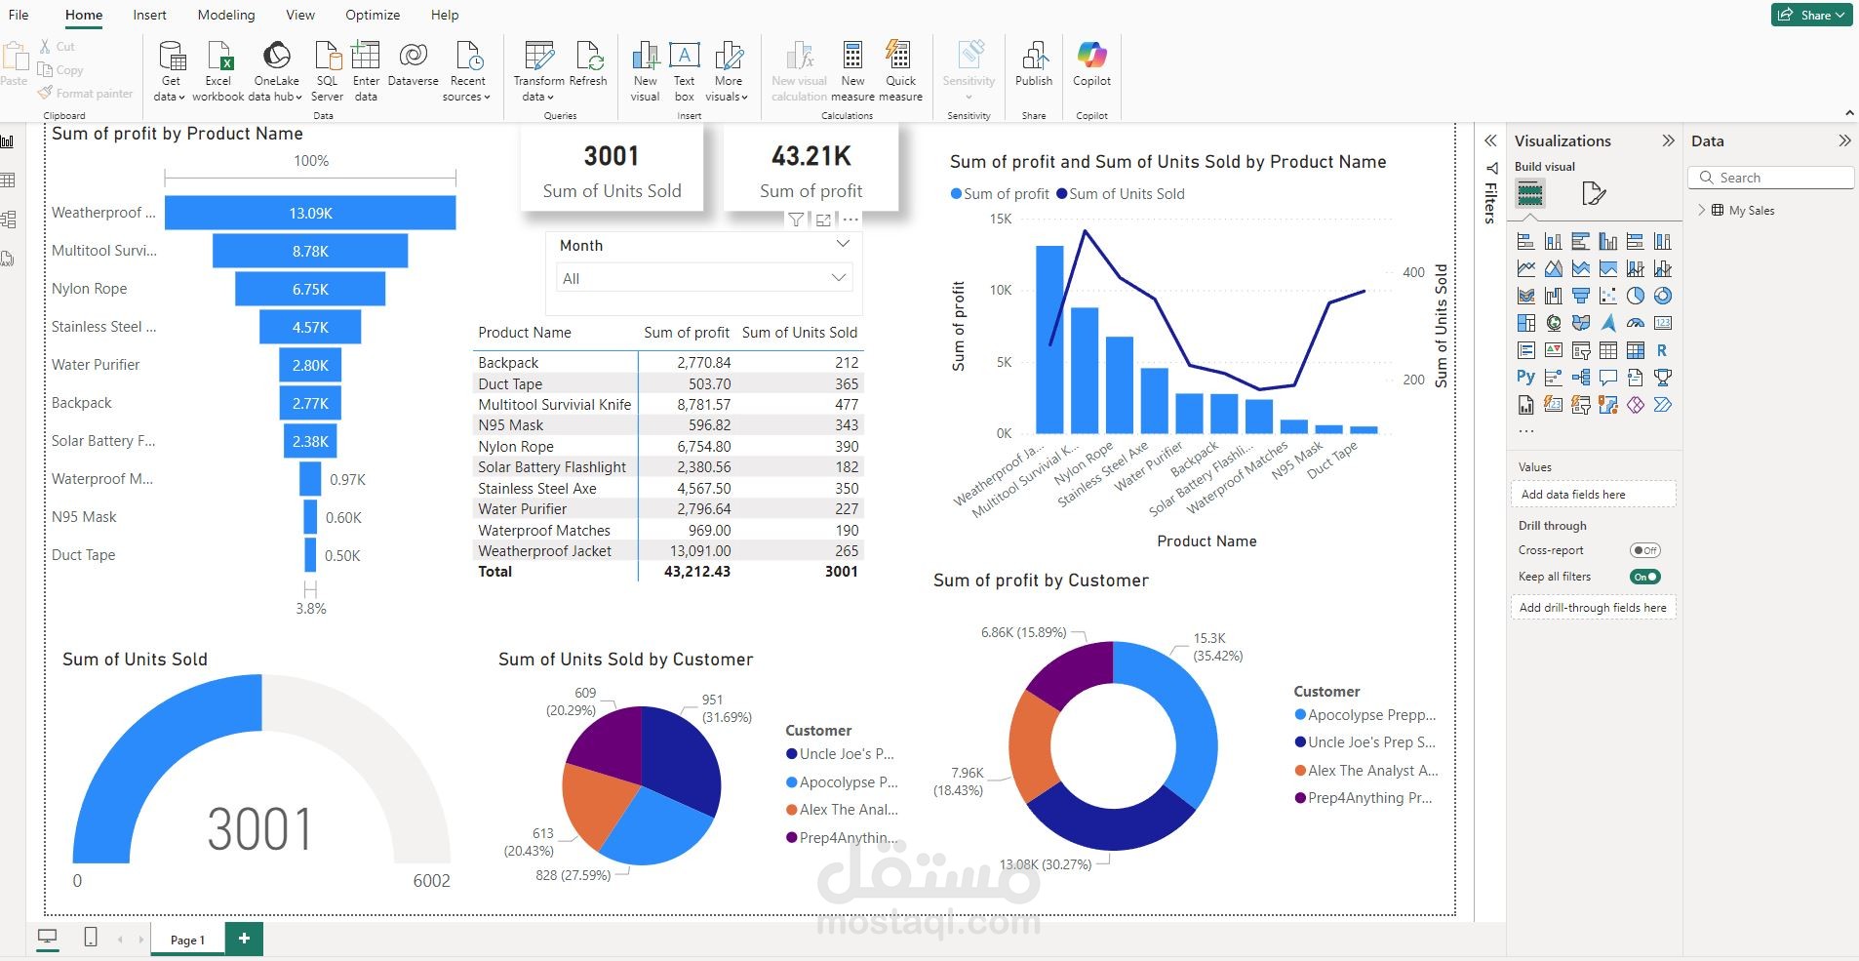This screenshot has height=961, width=1859.
Task: Click Sum of profit legend marker
Action: click(x=956, y=194)
